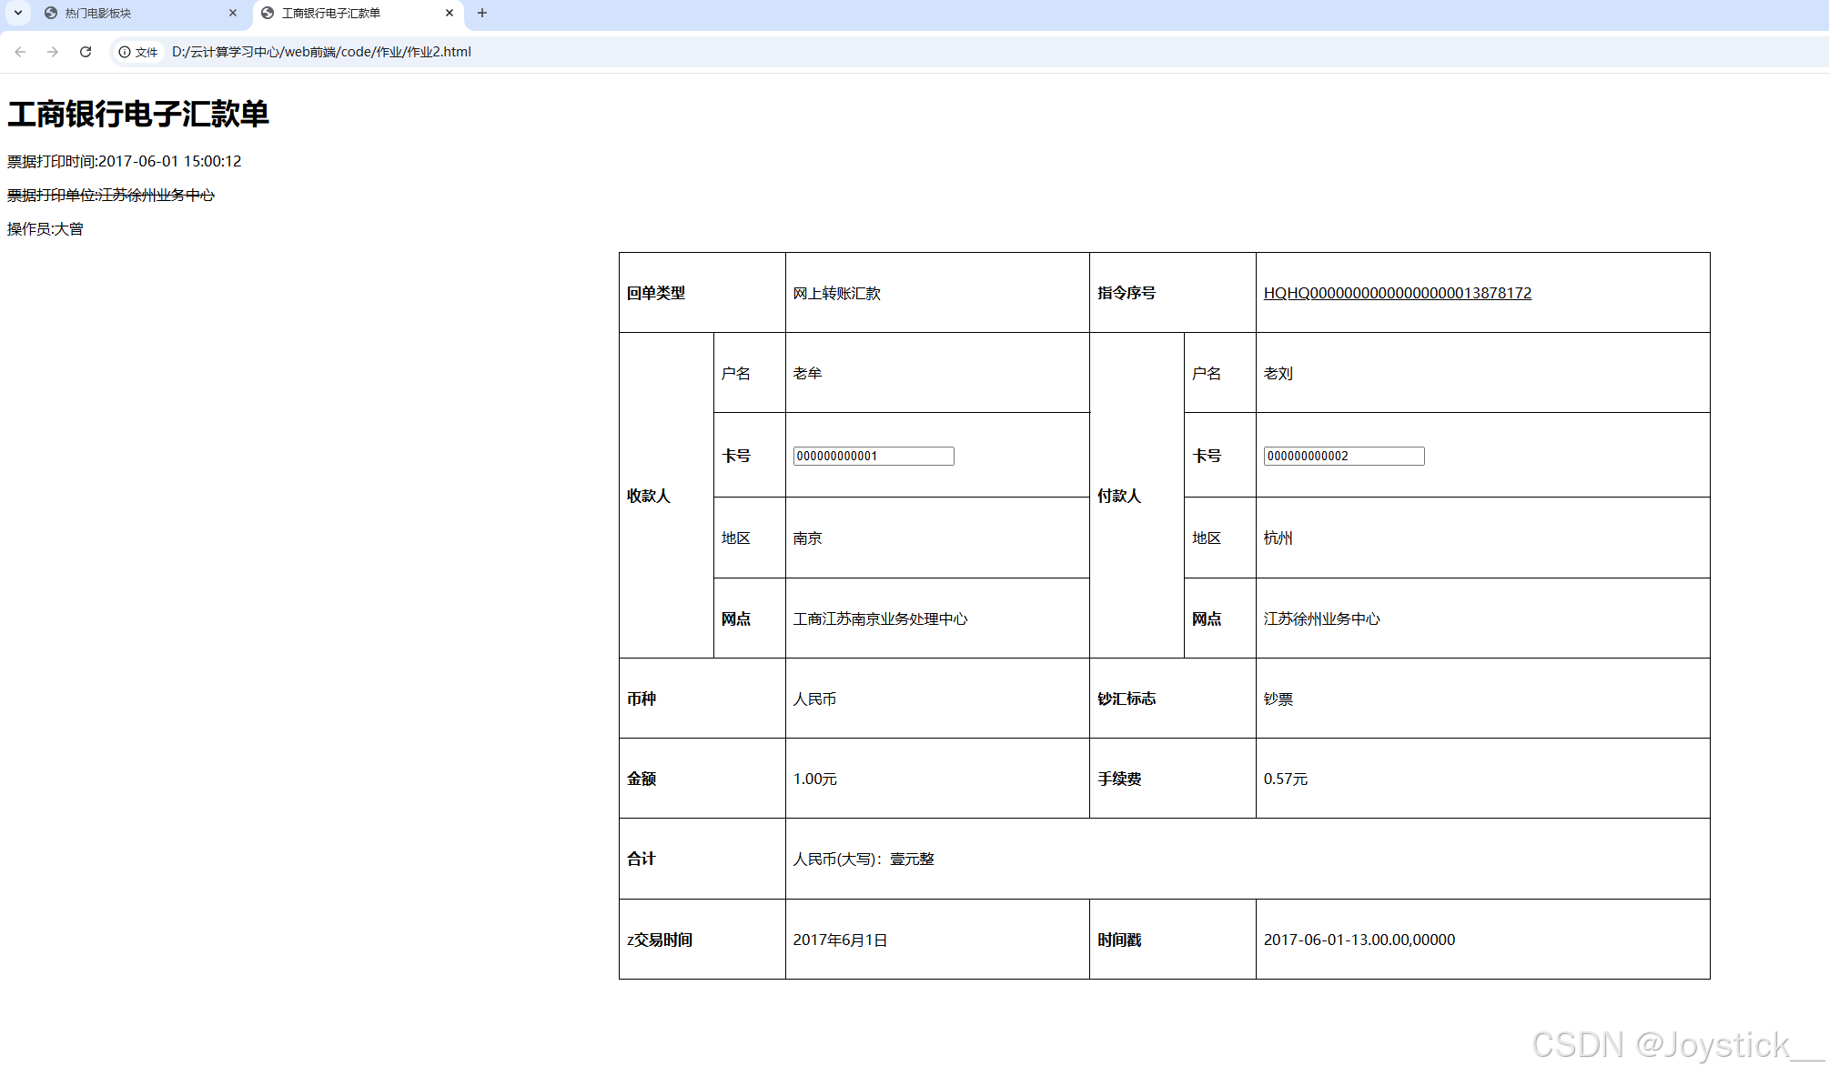Click the timestamp value 2017-06-01-13.00.00,00000
Image resolution: width=1829 pixels, height=1076 pixels.
pyautogui.click(x=1359, y=940)
